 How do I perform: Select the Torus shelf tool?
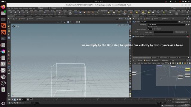pos(24,13)
